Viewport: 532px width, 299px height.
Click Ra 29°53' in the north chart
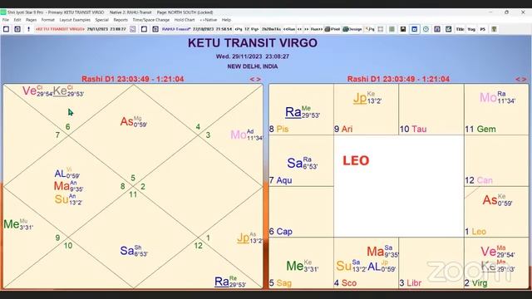[x=230, y=282]
